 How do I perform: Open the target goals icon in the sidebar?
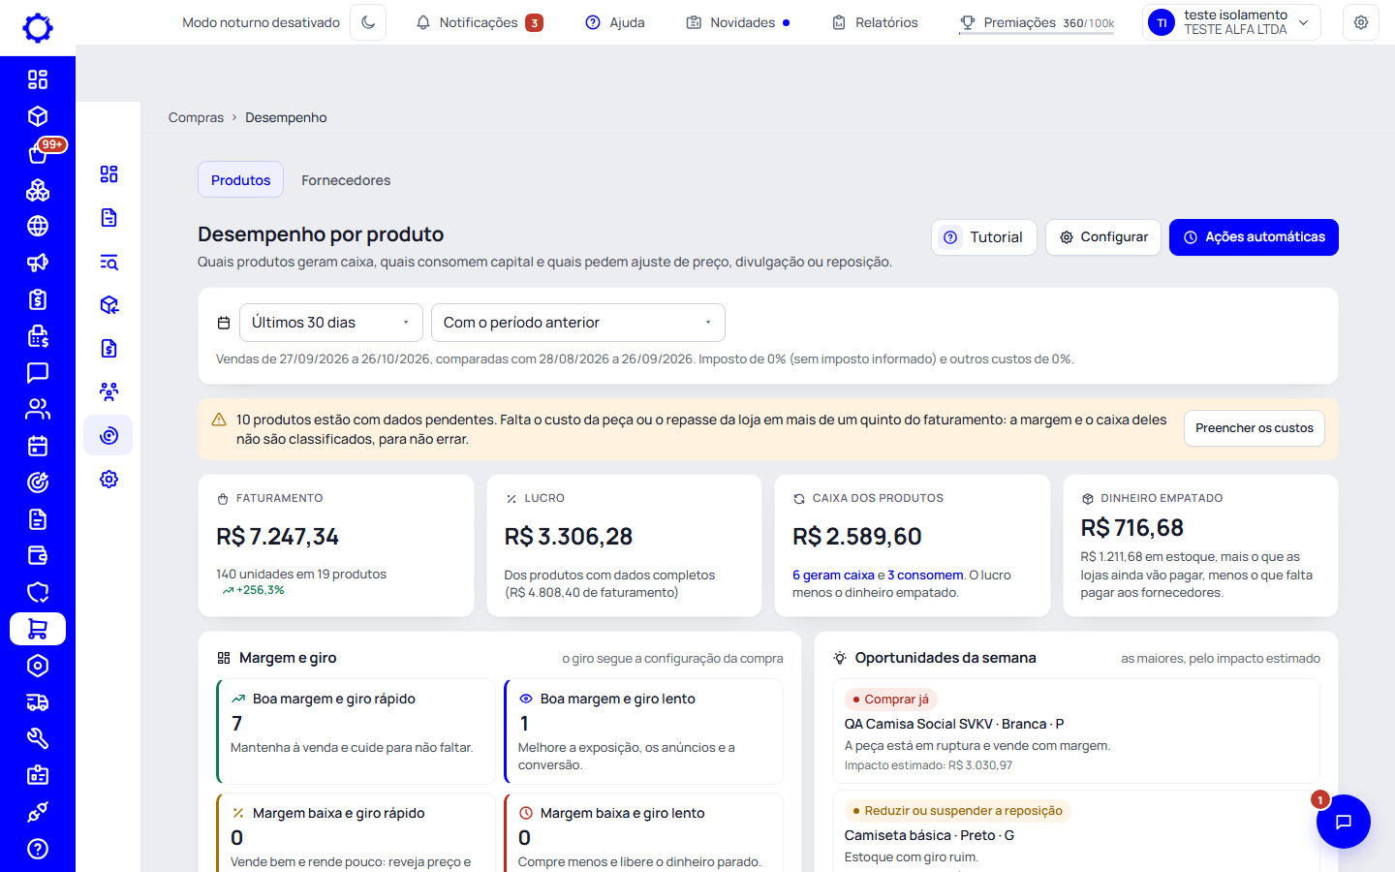[38, 483]
